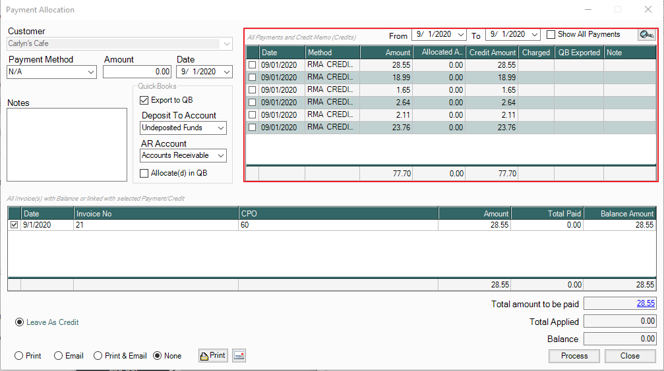Viewport: 664px width, 371px height.
Task: Uncheck invoice 21 row checkbox
Action: [x=14, y=225]
